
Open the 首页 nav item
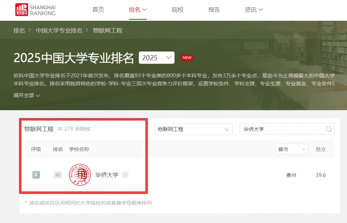98,10
